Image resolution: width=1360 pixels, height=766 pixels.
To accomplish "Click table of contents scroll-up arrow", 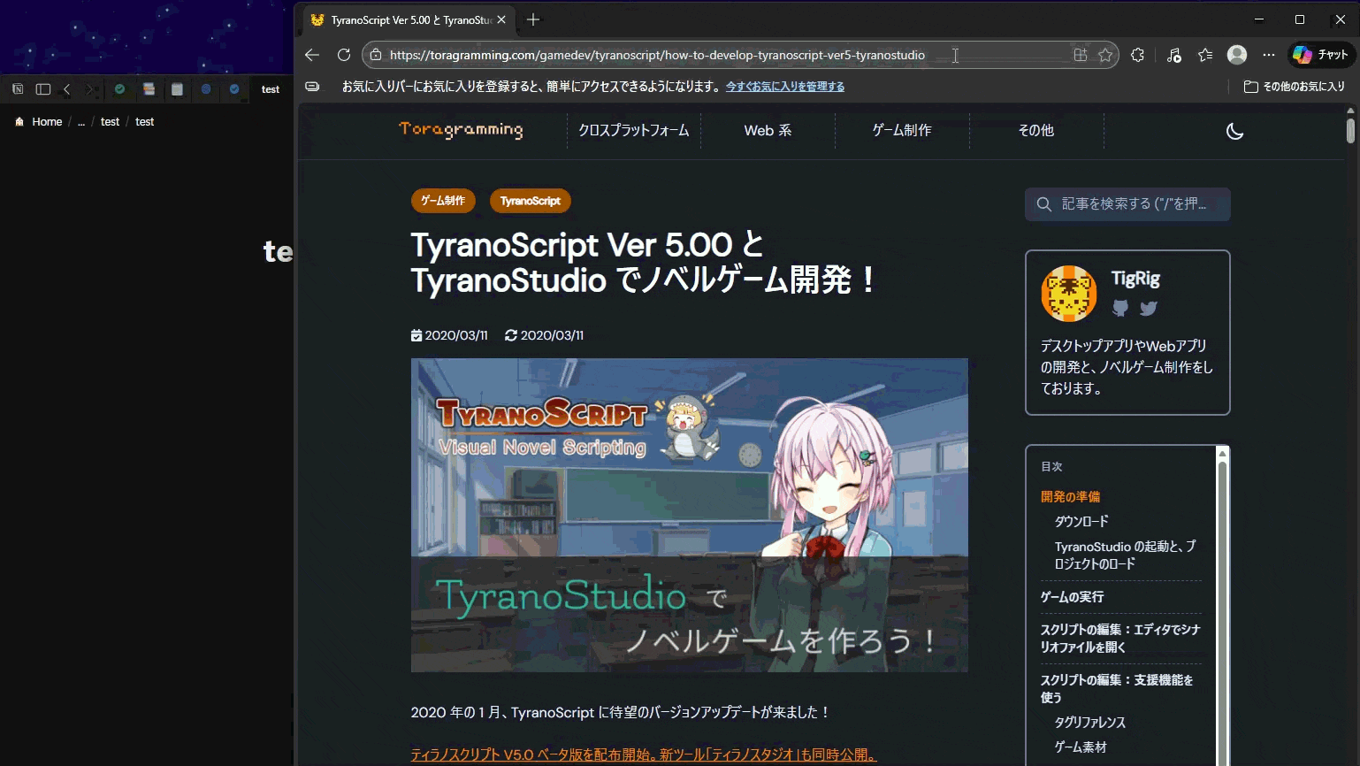I will tap(1223, 453).
